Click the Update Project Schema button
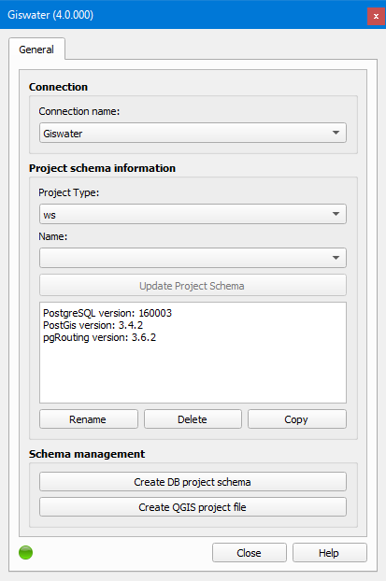This screenshot has height=581, width=386. [x=193, y=285]
